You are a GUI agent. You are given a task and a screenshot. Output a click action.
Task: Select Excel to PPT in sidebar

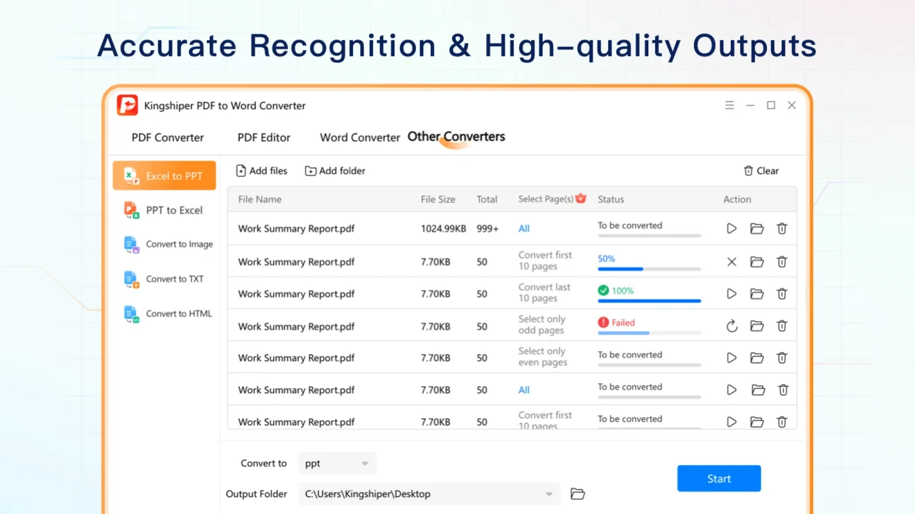(164, 175)
